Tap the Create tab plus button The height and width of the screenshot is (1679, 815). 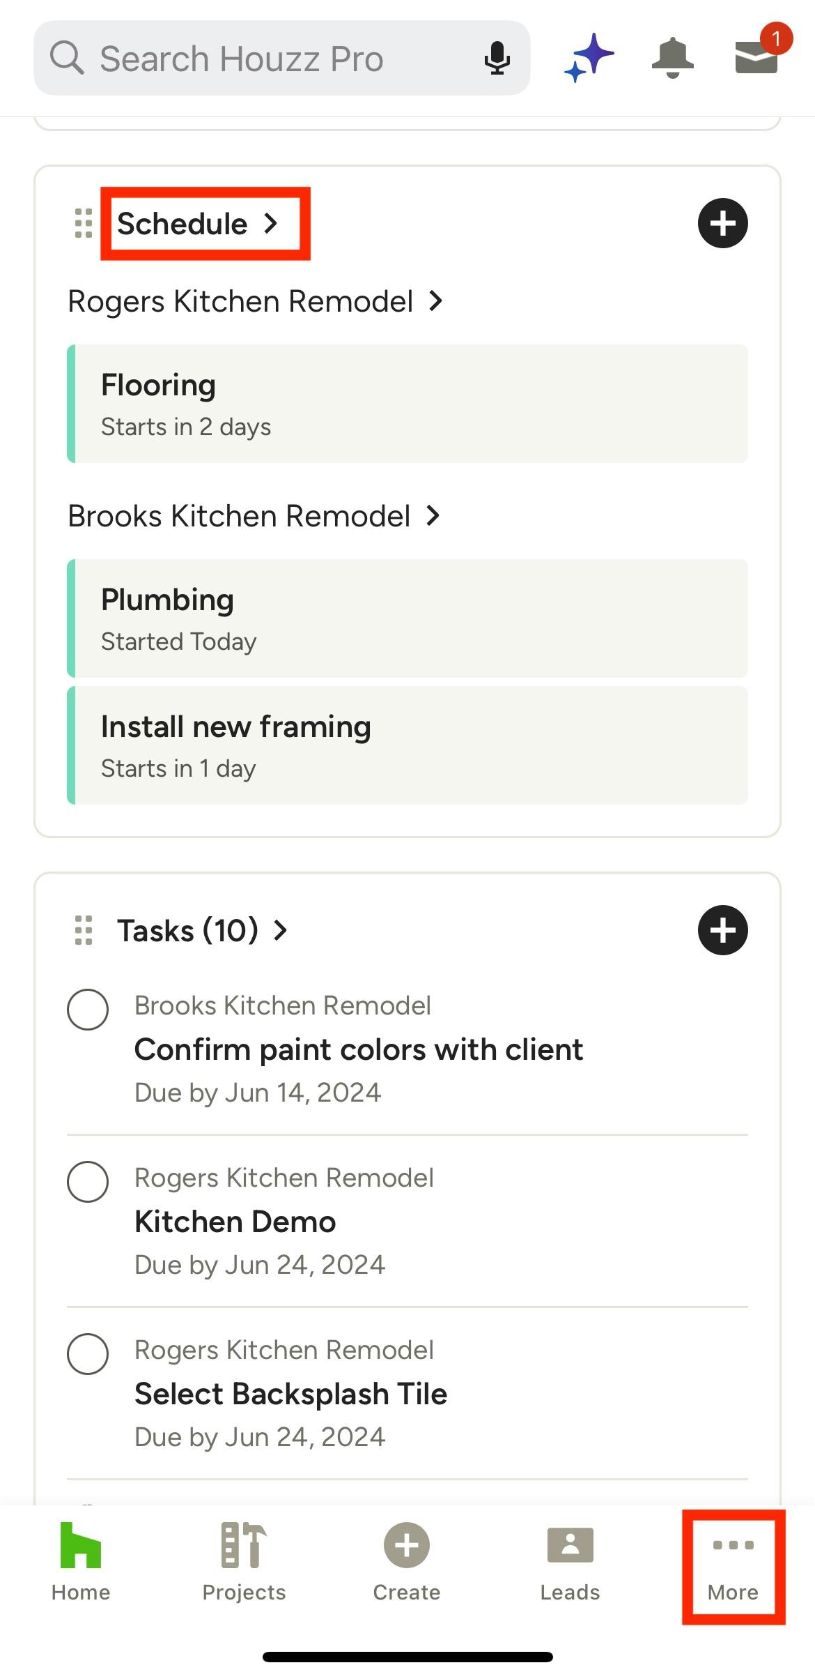(407, 1562)
